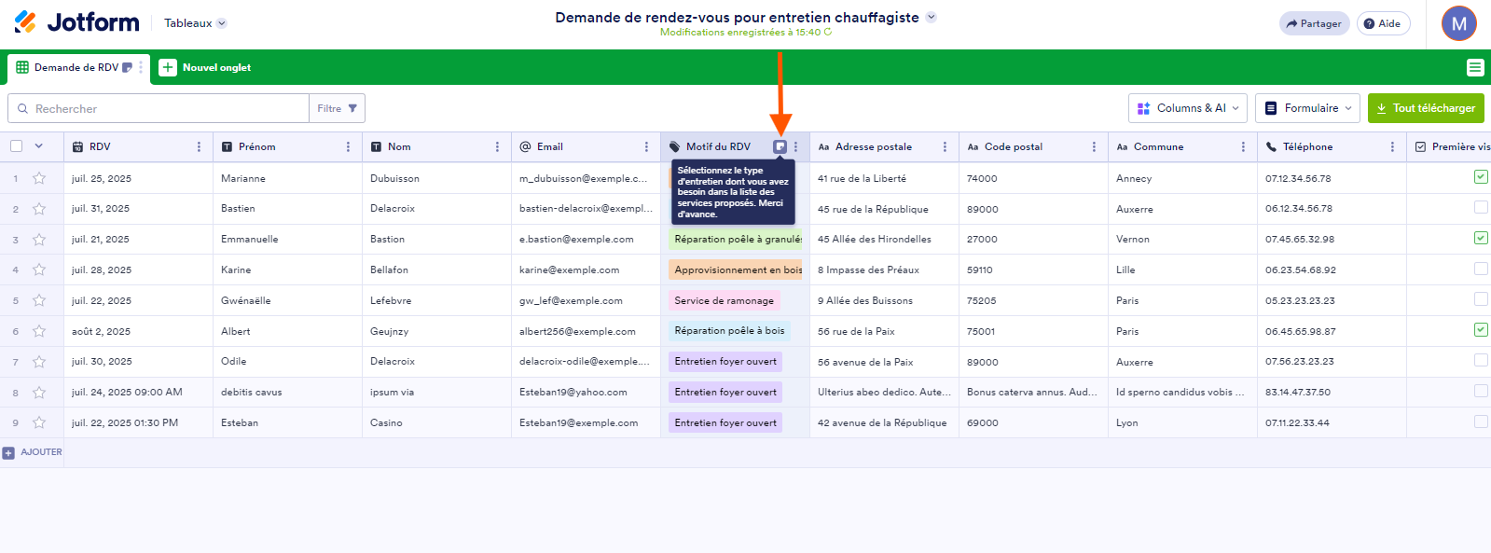
Task: Open the Columns & AI dropdown
Action: [1188, 108]
